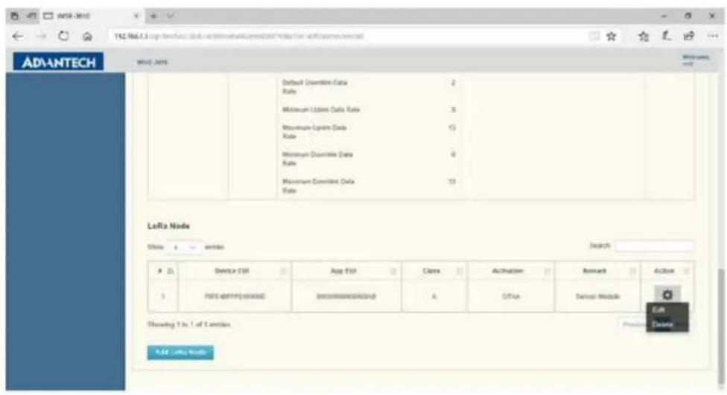Close the WISE-3610 browser tab
This screenshot has width=727, height=395.
point(137,16)
